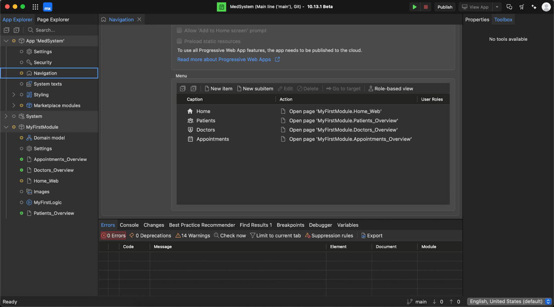Open the feedback chat icon in the toolbar

pyautogui.click(x=509, y=7)
